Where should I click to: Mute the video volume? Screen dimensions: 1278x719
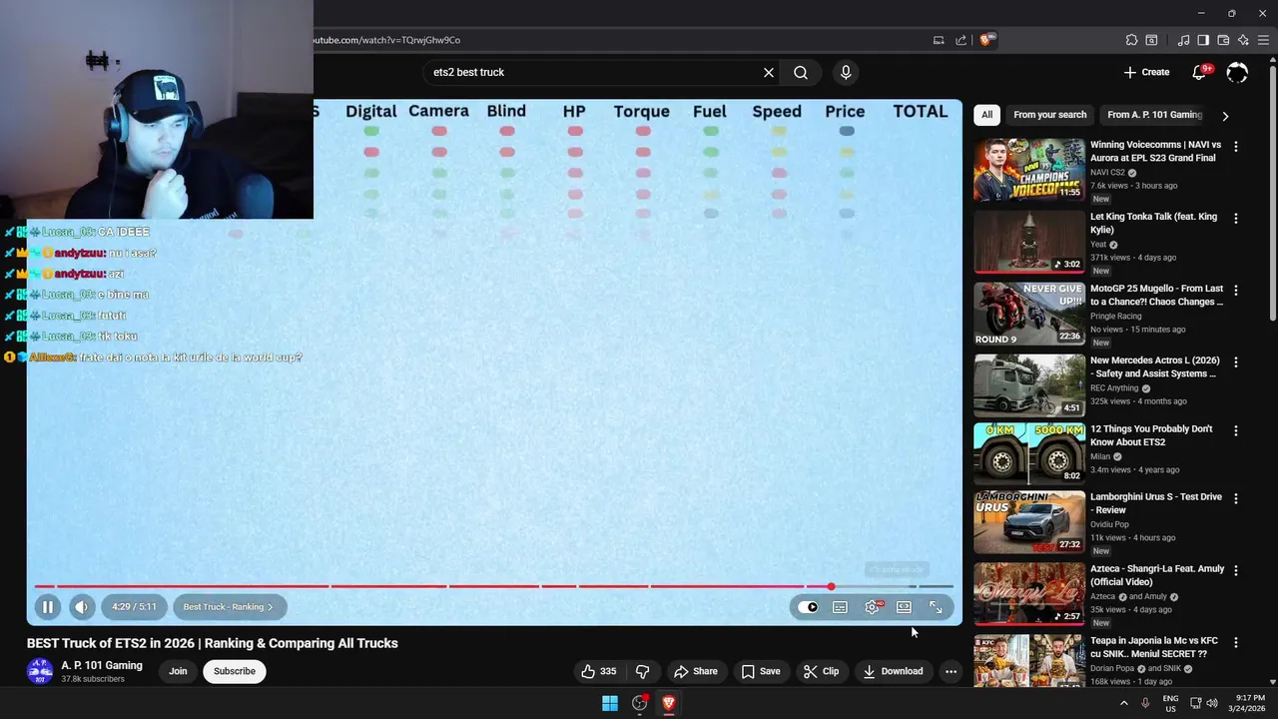click(82, 607)
